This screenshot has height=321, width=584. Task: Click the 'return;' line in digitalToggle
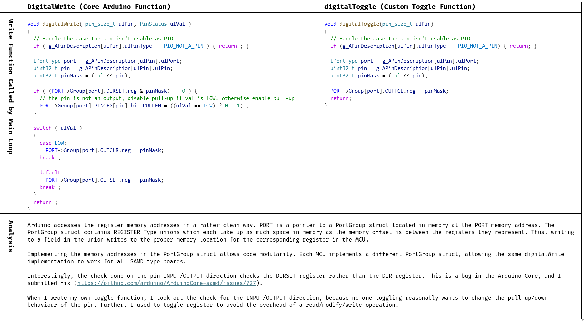[x=340, y=98]
